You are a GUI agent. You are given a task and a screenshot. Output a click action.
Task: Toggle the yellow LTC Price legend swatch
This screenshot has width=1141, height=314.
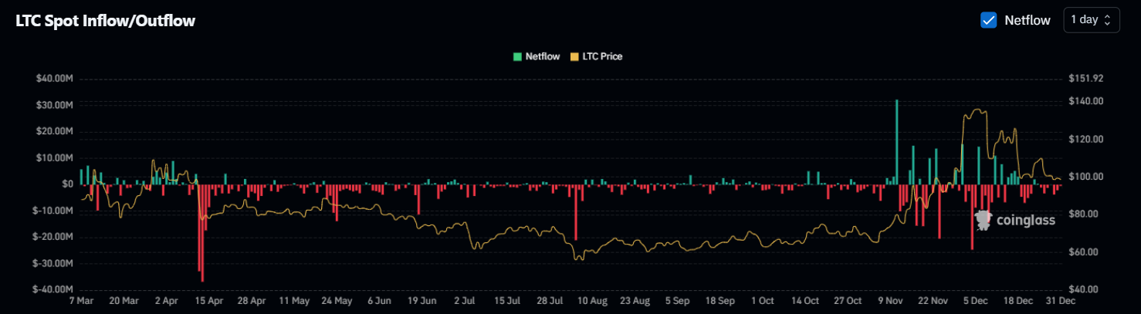tap(574, 56)
